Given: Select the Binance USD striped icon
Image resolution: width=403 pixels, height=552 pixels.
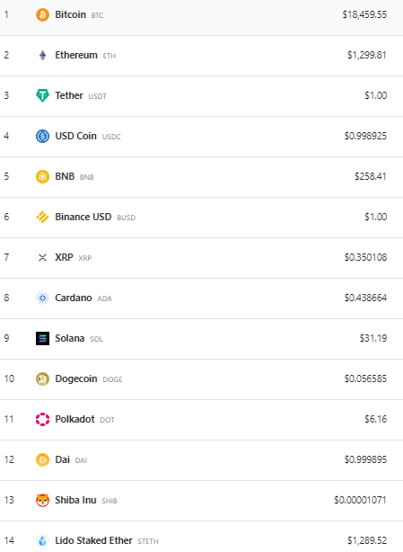Looking at the screenshot, I should pyautogui.click(x=42, y=218).
